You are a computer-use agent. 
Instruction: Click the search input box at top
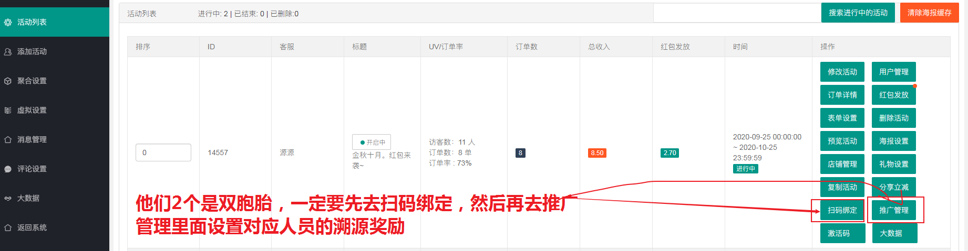pyautogui.click(x=737, y=13)
